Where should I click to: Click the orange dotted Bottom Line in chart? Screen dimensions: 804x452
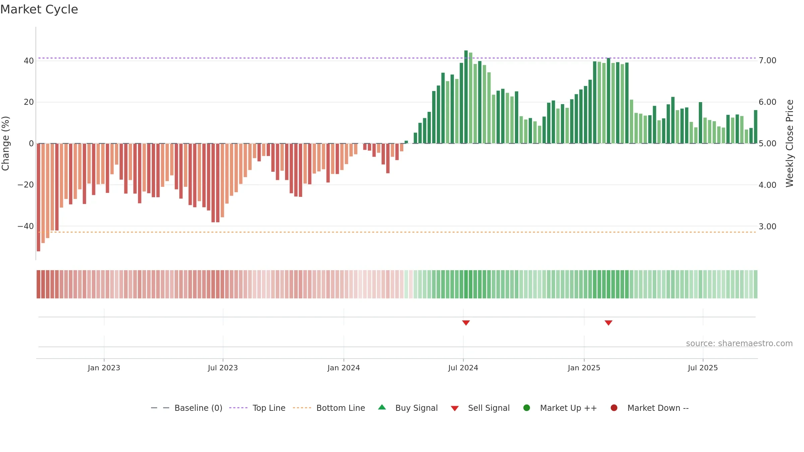pyautogui.click(x=397, y=232)
